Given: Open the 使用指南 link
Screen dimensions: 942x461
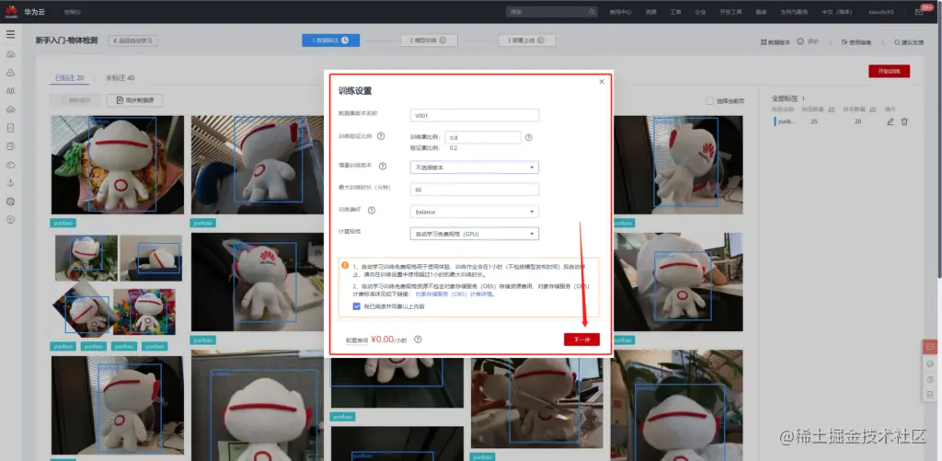Looking at the screenshot, I should pyautogui.click(x=856, y=42).
